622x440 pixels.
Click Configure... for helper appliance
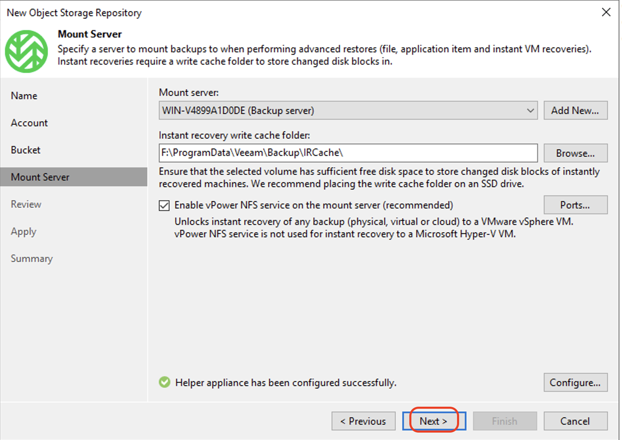[576, 382]
